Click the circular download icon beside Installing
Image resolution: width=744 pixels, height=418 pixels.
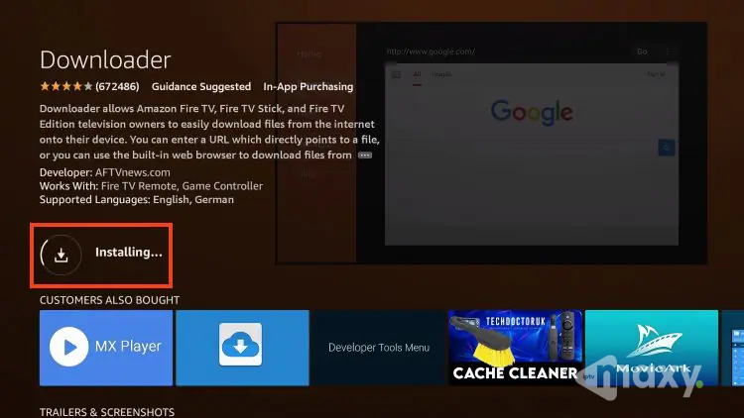click(61, 254)
